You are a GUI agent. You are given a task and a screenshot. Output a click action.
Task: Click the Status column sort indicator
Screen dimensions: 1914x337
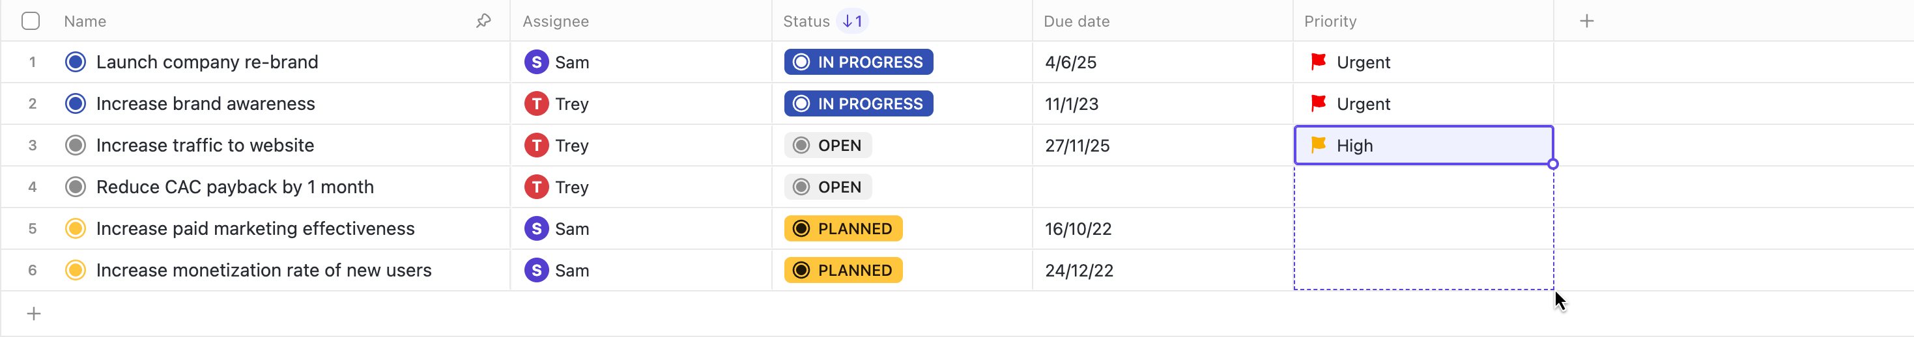pyautogui.click(x=852, y=21)
